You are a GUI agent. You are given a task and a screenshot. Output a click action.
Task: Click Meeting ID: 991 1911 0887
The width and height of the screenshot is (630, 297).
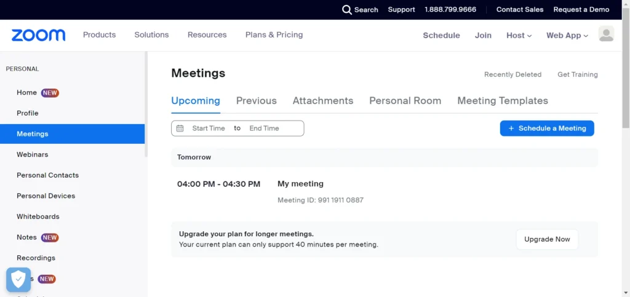point(321,200)
